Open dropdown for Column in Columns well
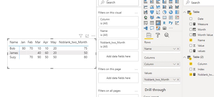Image resolution: width=214 pixels, height=97 pixels. tap(174, 64)
